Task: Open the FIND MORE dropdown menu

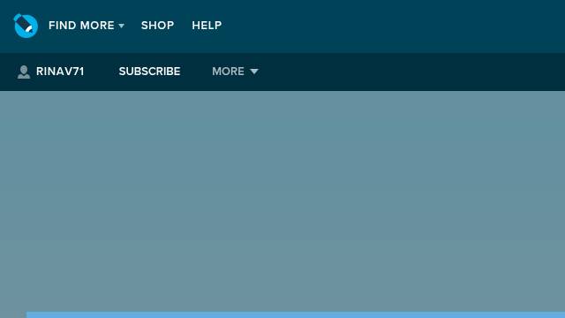Action: 87,26
